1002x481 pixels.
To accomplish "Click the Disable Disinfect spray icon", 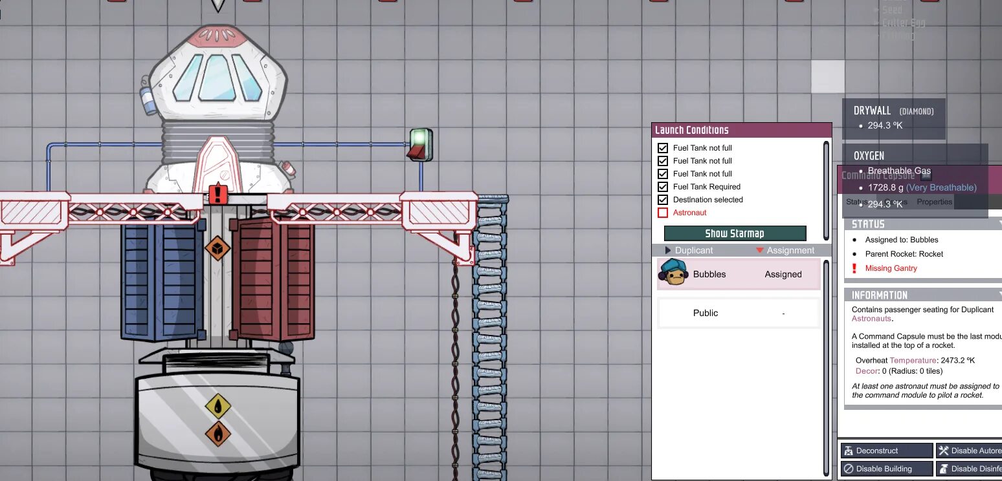I will [944, 469].
